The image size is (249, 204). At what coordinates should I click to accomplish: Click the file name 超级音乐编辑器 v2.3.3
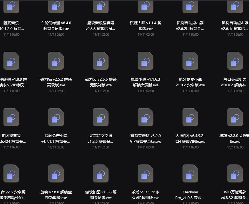(100, 26)
